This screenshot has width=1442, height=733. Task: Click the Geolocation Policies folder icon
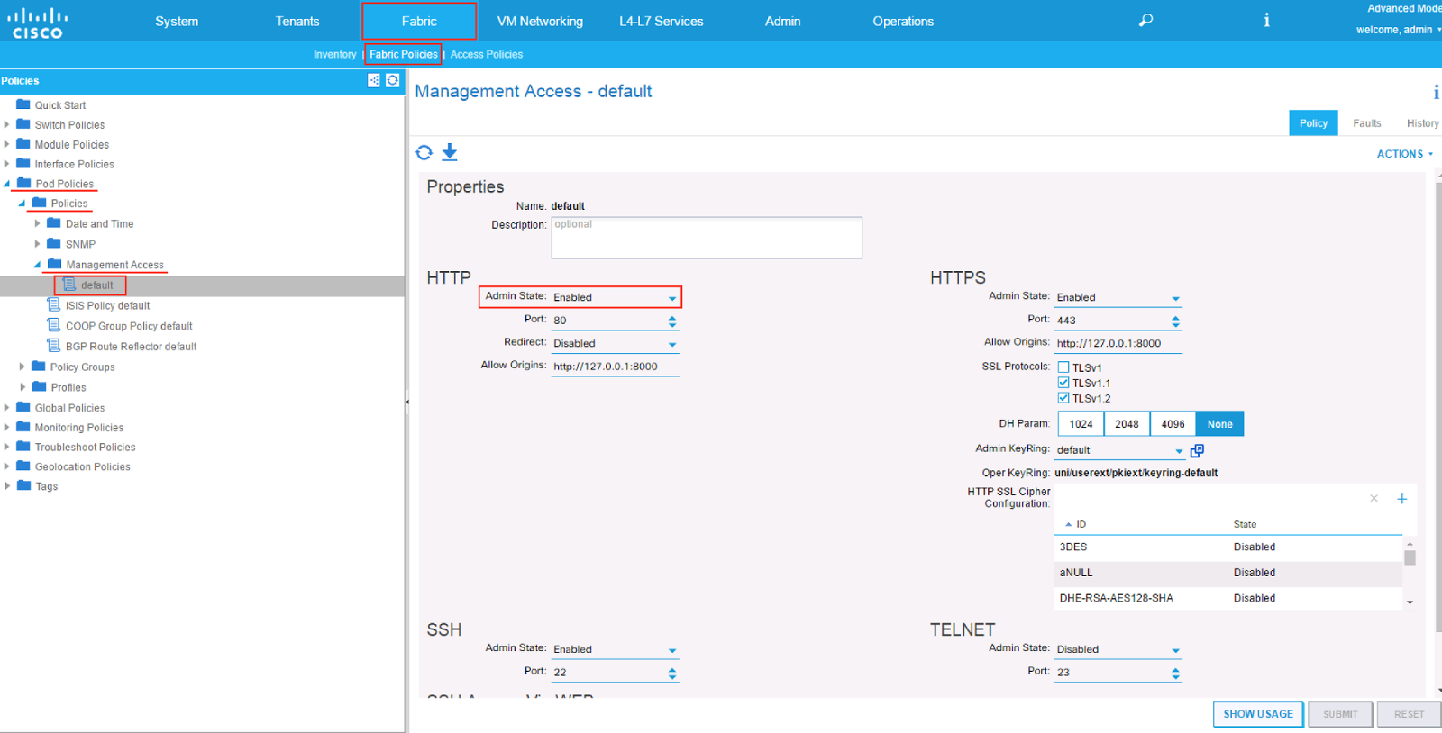[x=23, y=466]
